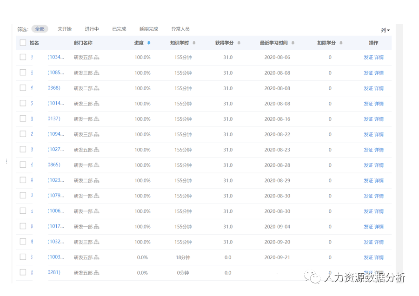Click 详情 for the 2020-09-21 row

(379, 257)
